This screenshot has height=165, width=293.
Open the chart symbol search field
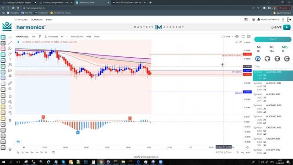22,37
